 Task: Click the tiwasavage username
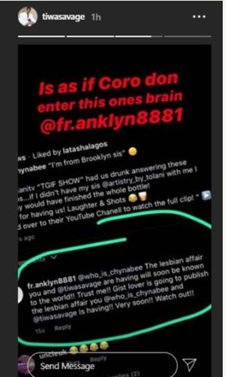[64, 17]
